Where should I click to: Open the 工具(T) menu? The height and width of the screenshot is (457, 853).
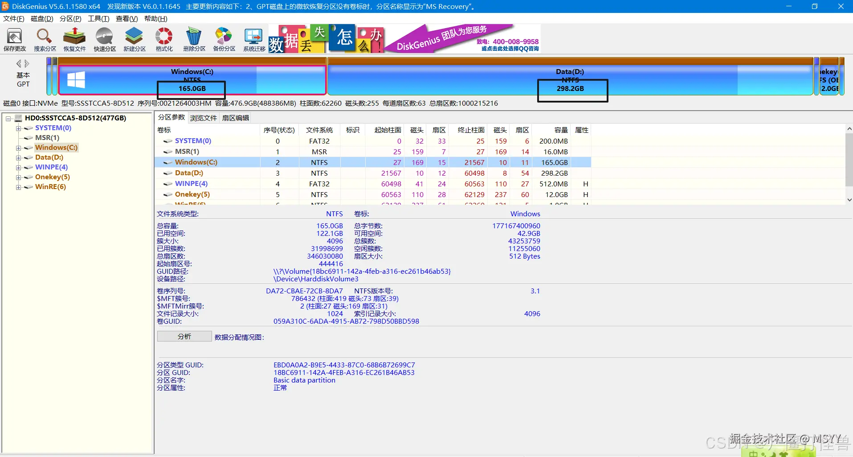pos(98,19)
